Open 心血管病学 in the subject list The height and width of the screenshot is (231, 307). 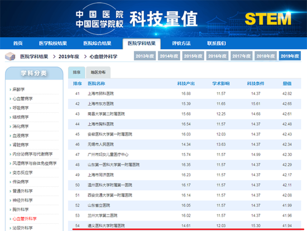[22, 99]
